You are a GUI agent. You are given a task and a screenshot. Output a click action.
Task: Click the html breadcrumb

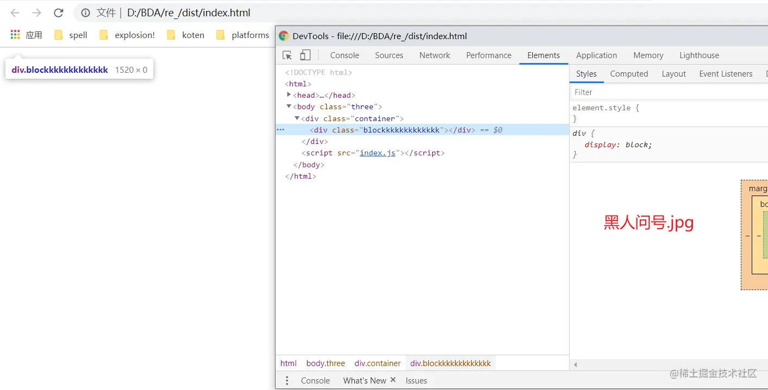tap(289, 363)
